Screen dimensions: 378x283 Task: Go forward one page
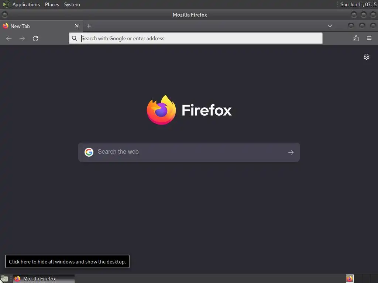22,38
